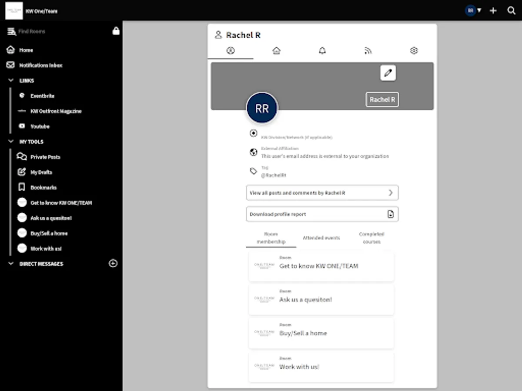Select the profile tab icon
The image size is (522, 391).
point(231,50)
